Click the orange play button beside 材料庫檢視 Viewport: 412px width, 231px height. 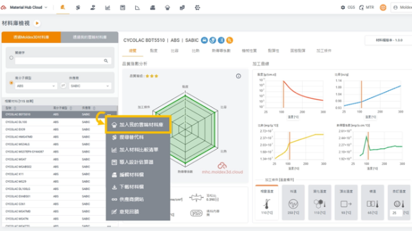(x=37, y=23)
